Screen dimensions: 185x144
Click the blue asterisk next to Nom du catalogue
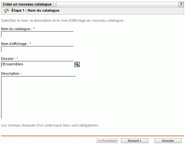[x=34, y=28]
